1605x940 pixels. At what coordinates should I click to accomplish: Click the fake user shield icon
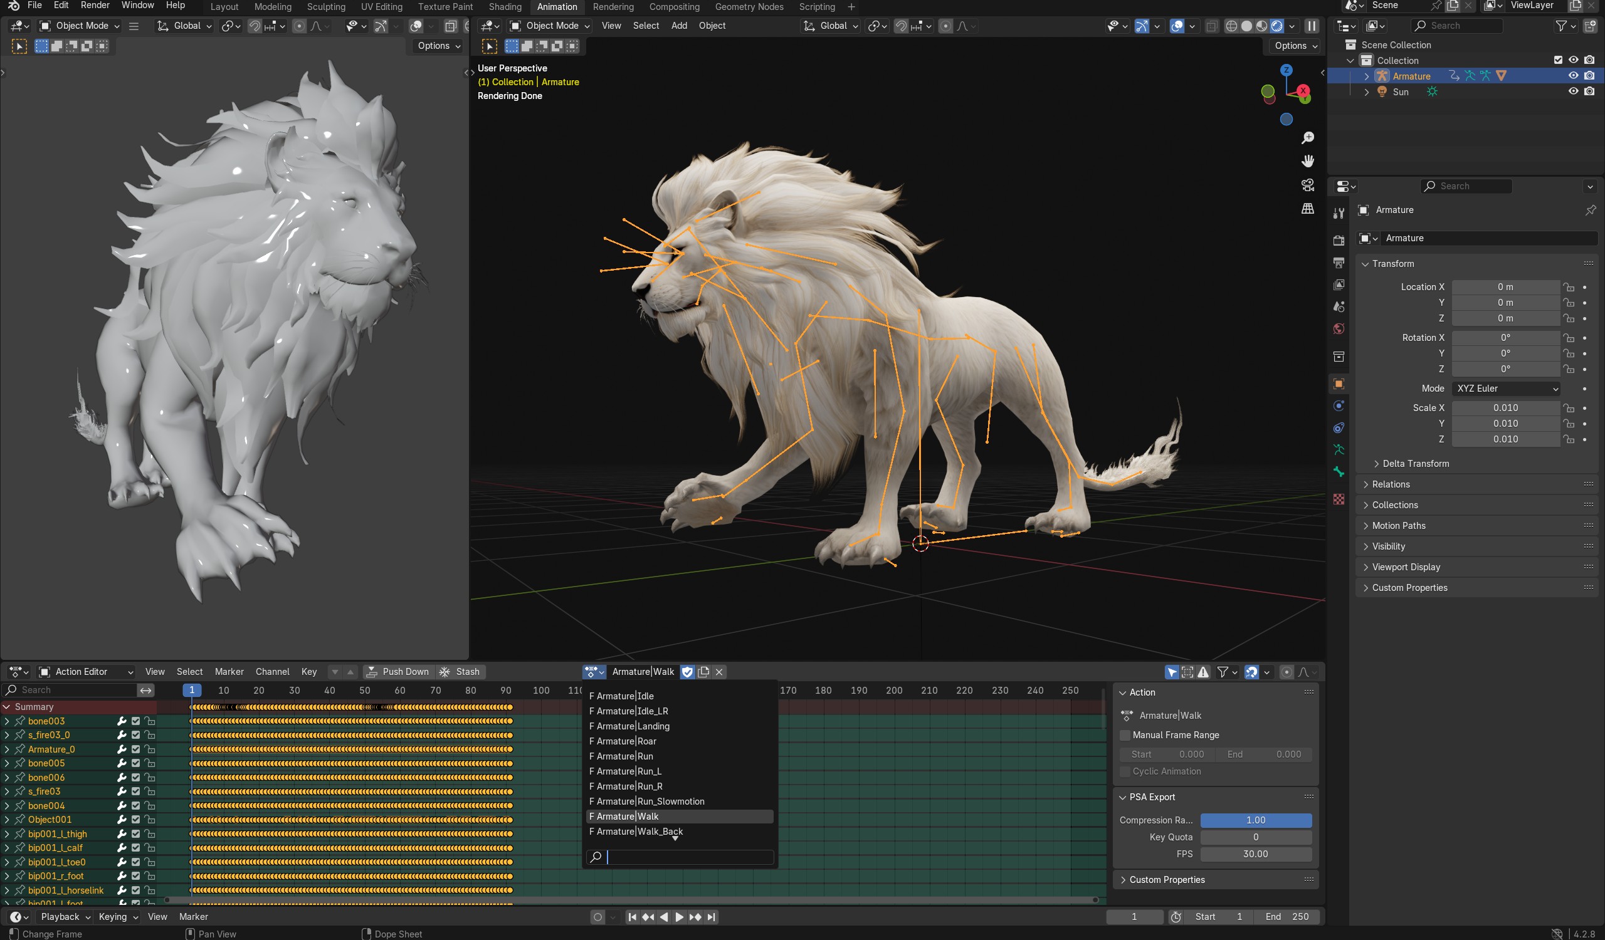pyautogui.click(x=687, y=671)
